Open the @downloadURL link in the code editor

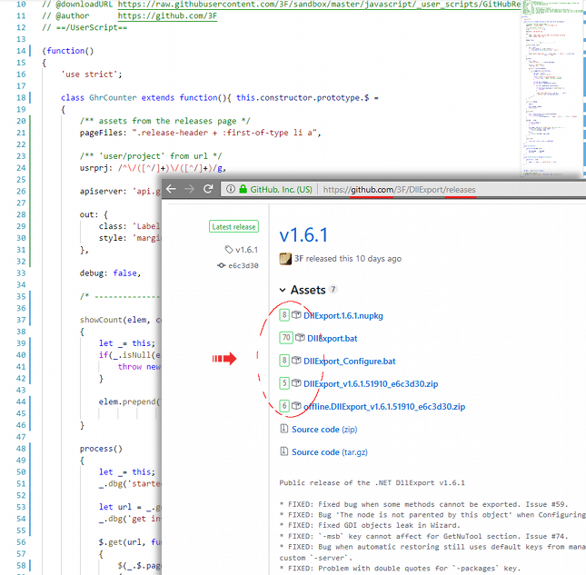pyautogui.click(x=319, y=5)
